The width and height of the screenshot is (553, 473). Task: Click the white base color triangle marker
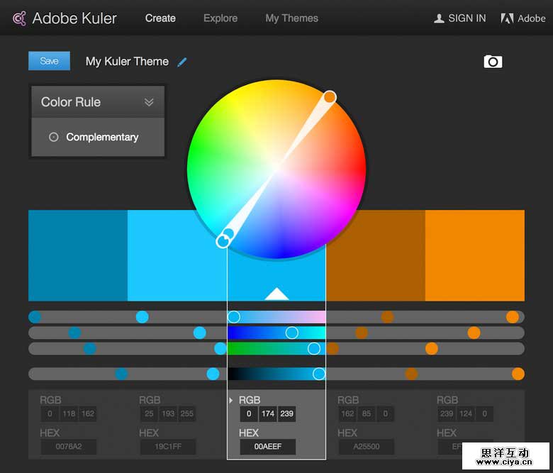pyautogui.click(x=276, y=294)
